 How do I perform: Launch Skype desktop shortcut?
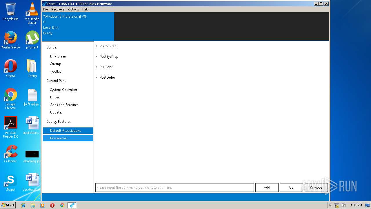[x=10, y=182]
